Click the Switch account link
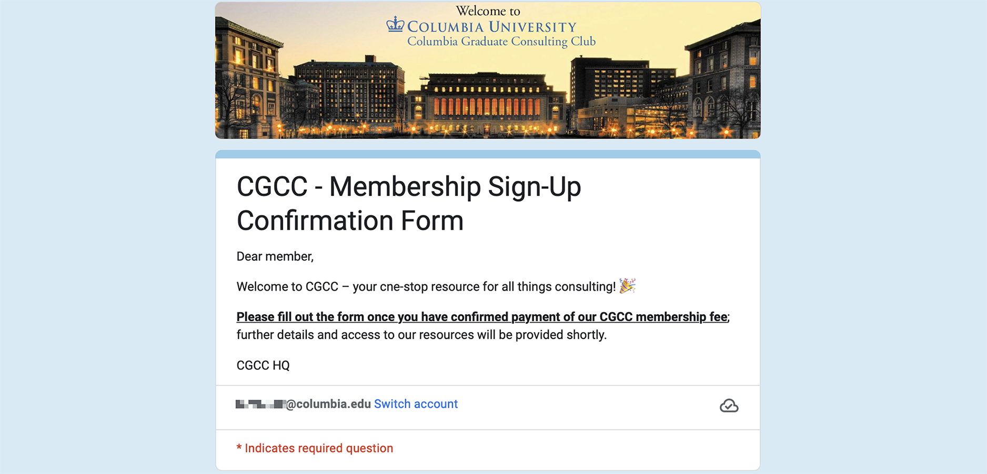987x474 pixels. coord(416,404)
